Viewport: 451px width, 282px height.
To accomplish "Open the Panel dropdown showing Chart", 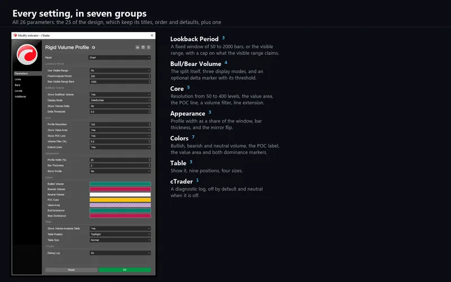I will [x=120, y=58].
